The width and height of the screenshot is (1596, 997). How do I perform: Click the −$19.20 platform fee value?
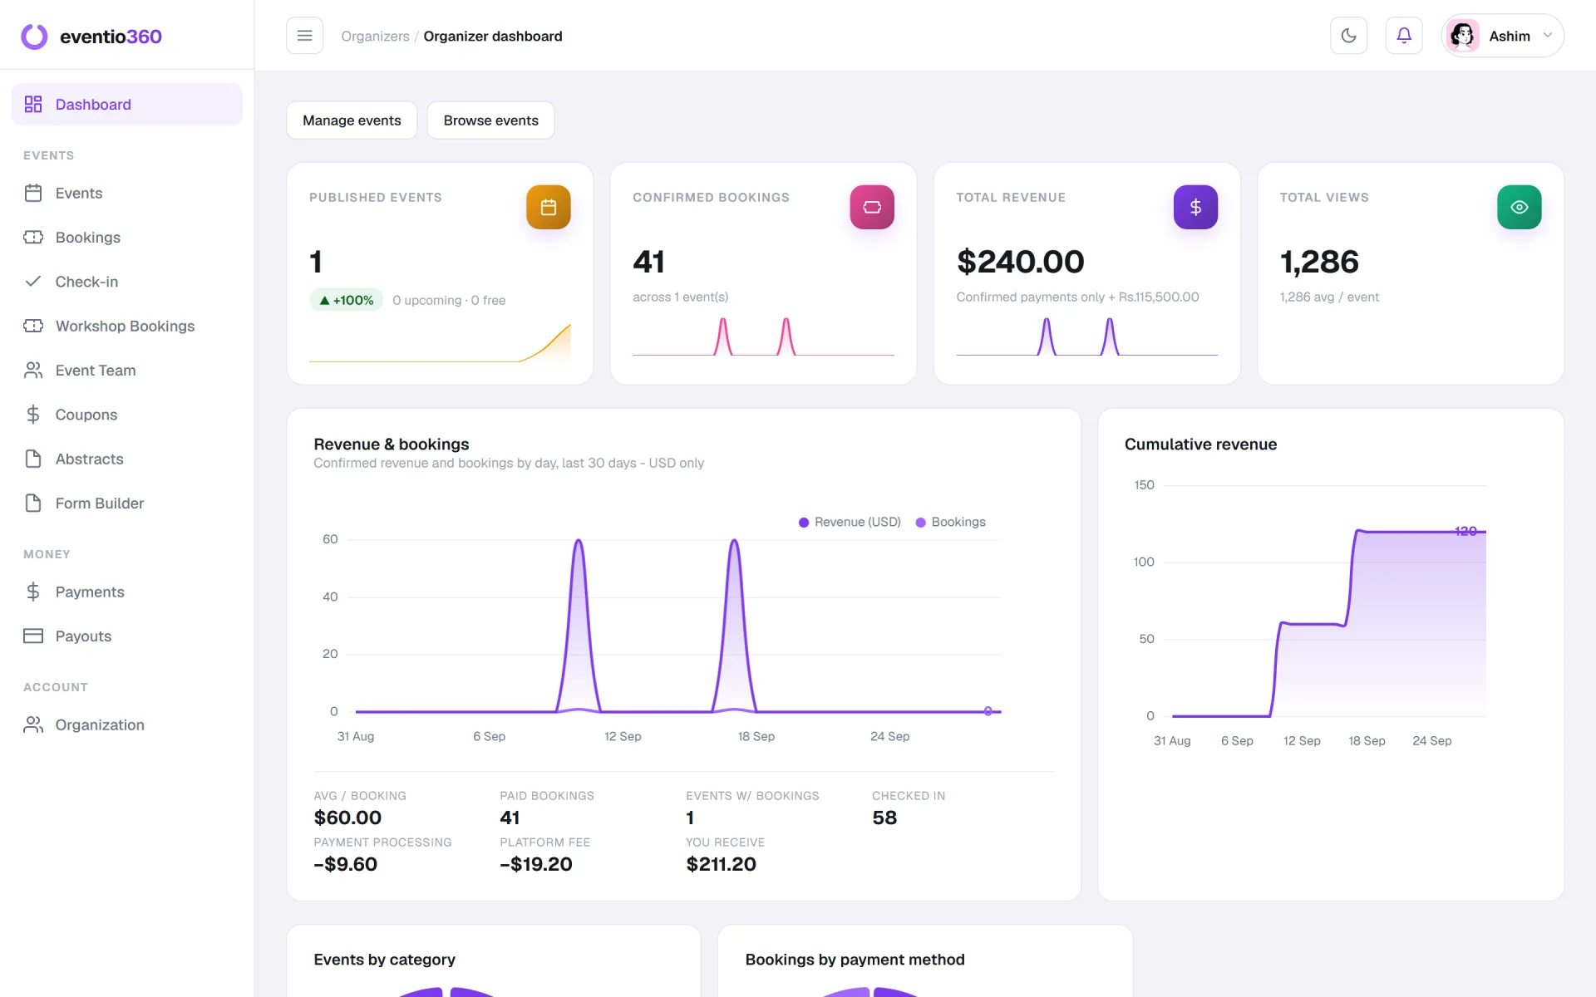[x=536, y=864]
